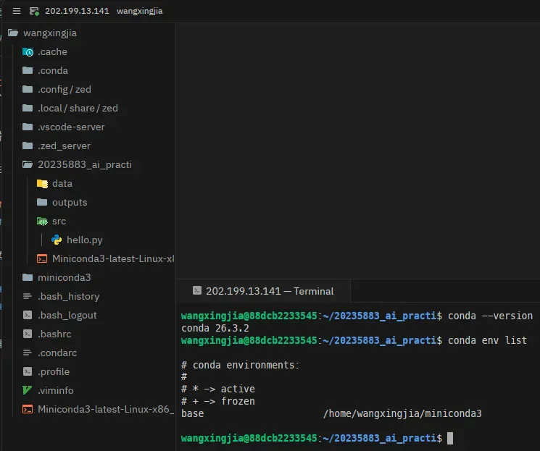
Task: Click the .zed_server folder icon
Action: 28,146
